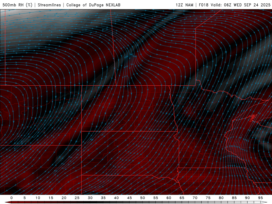Click the "25" color scale label
Viewport: 272px width, 204px height.
point(77,198)
